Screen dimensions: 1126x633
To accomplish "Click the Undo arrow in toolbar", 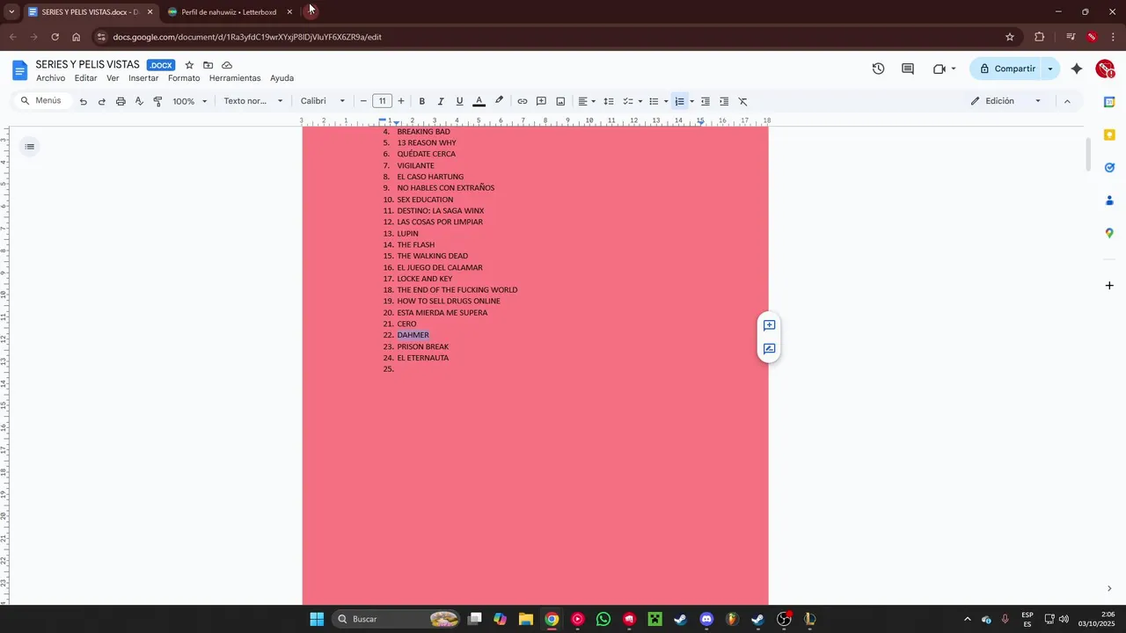I will pyautogui.click(x=83, y=101).
